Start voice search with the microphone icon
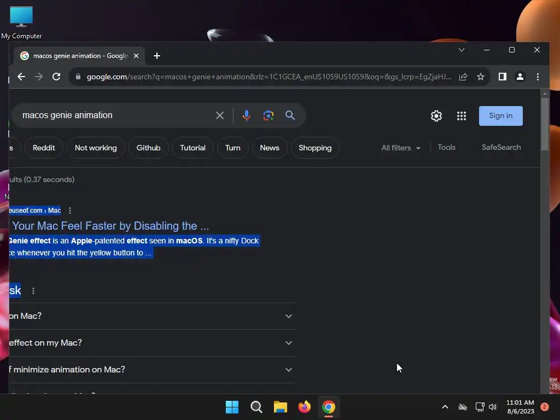Screen dimensions: 560x420 tap(247, 115)
